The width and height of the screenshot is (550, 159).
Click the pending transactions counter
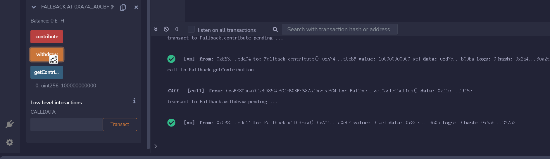[x=177, y=29]
